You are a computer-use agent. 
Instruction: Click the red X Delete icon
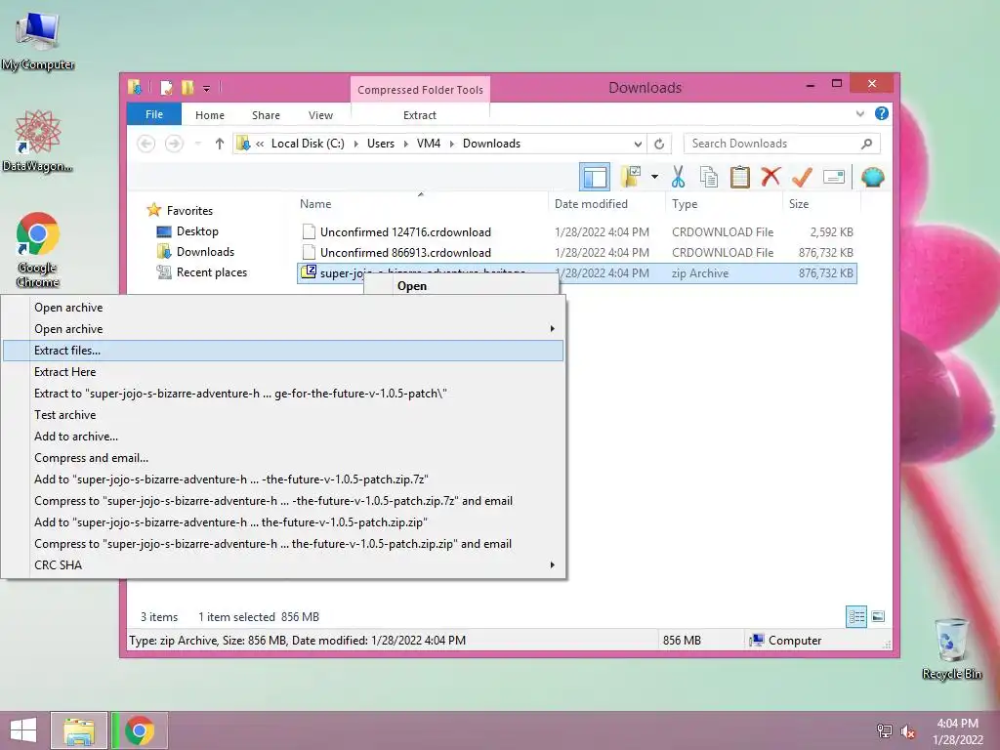pos(771,177)
